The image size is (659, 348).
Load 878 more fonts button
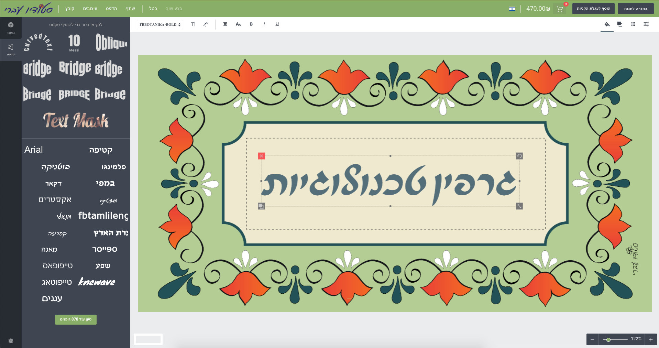coord(76,319)
